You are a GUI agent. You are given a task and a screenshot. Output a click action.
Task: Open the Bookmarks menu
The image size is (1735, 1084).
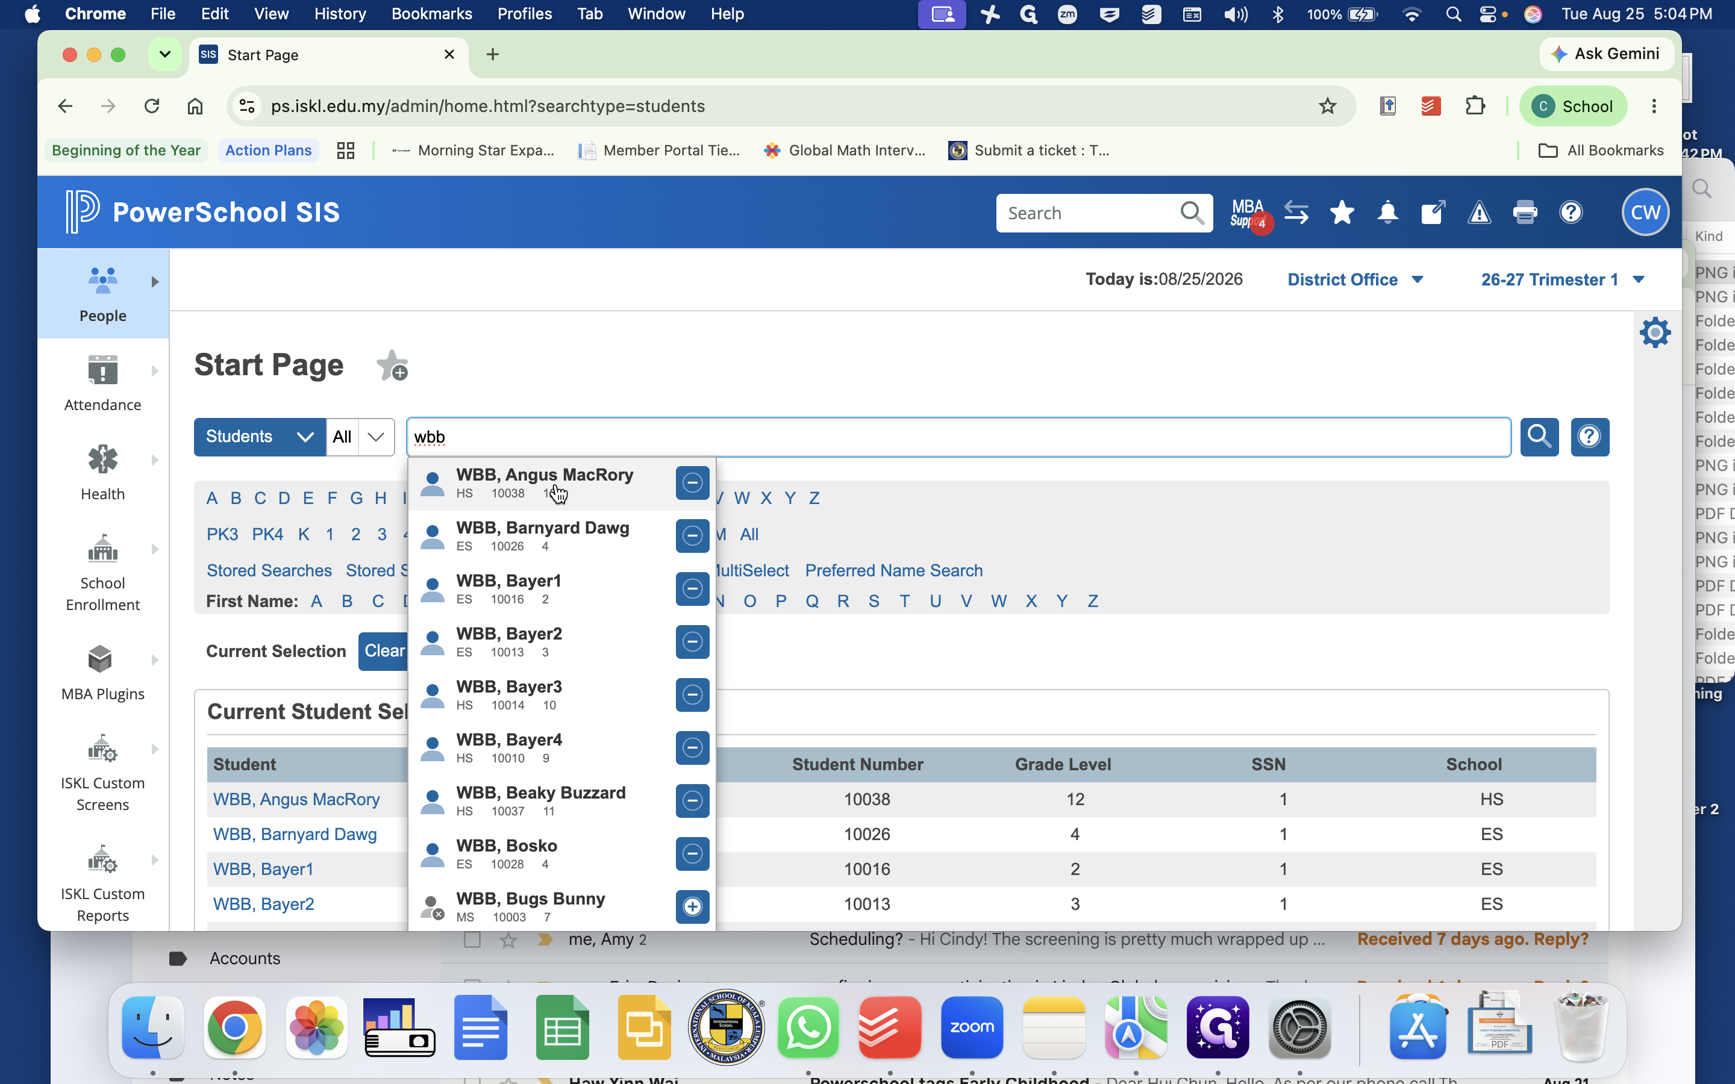click(x=431, y=14)
